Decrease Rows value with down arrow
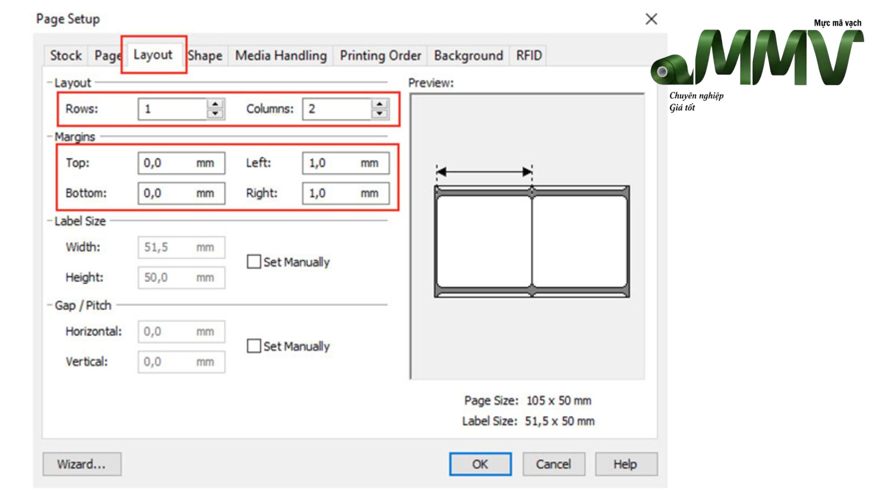The width and height of the screenshot is (870, 489). click(215, 114)
